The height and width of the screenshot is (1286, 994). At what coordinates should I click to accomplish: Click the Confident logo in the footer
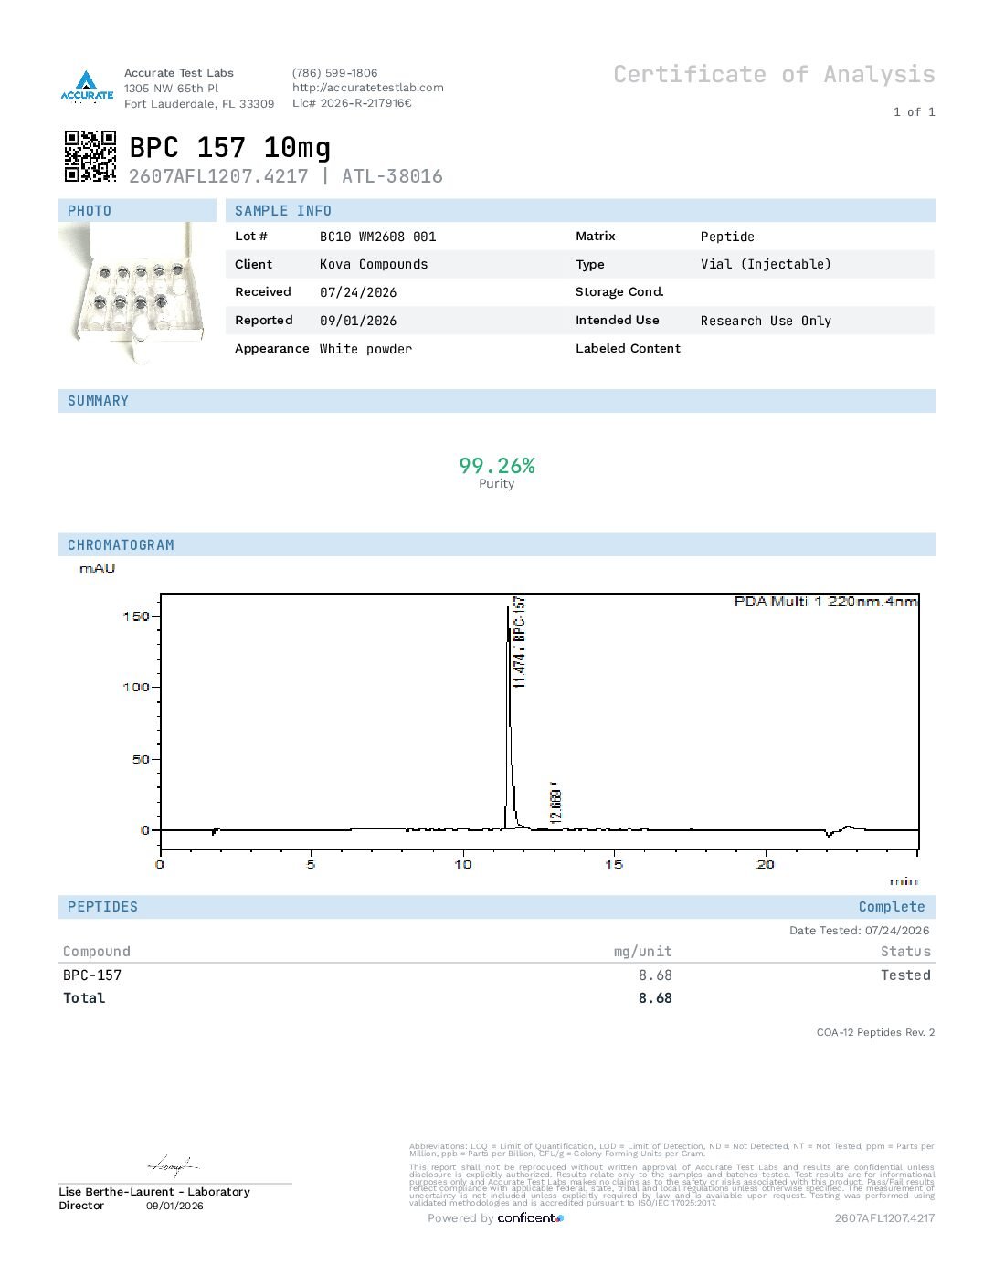[531, 1217]
